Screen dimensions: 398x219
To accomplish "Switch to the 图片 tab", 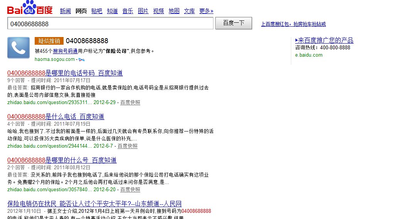I will click(143, 11).
